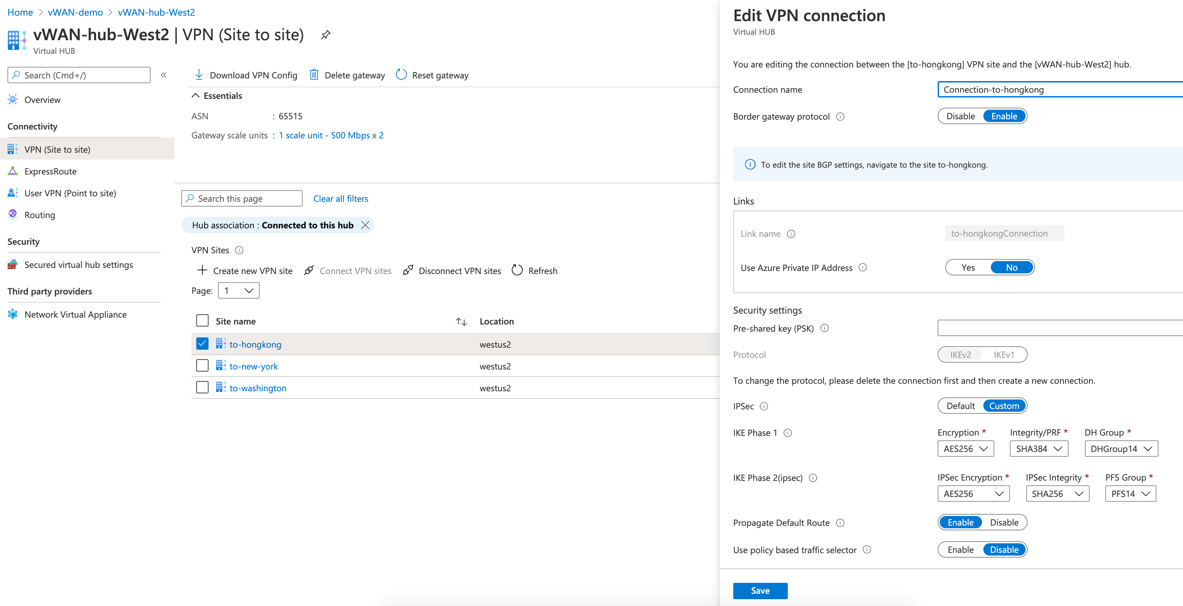Go to Home breadcrumb
The width and height of the screenshot is (1183, 606).
(20, 12)
